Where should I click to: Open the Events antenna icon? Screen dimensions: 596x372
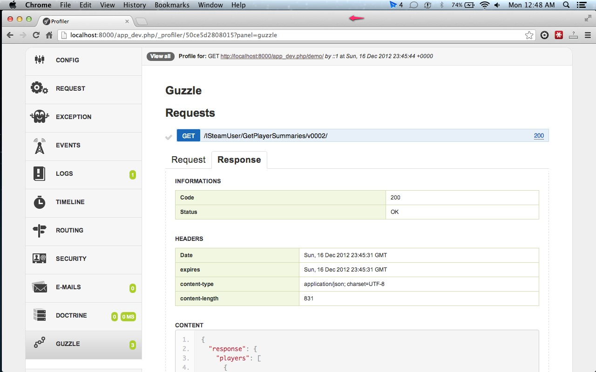tap(40, 145)
